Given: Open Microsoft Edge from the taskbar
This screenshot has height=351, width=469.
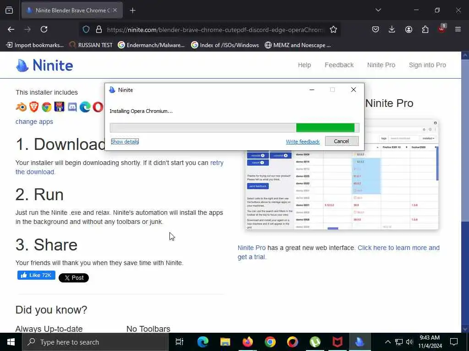Looking at the screenshot, I should pos(202,342).
